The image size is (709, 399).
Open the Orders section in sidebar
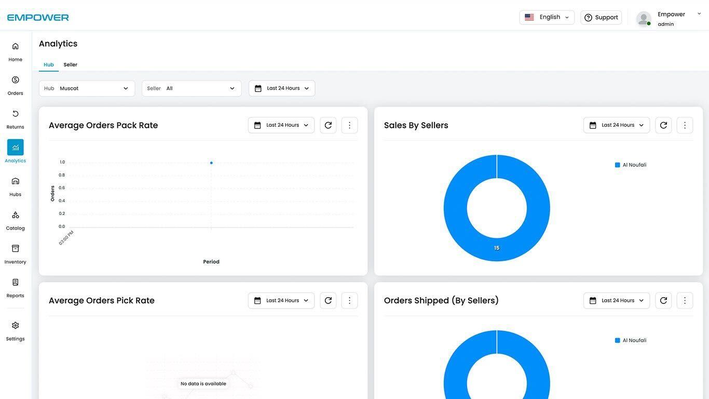(x=15, y=85)
